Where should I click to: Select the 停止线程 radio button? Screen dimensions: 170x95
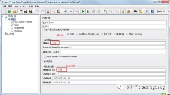102,34
